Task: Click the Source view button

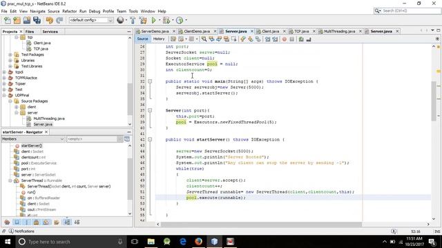Action: (x=142, y=39)
